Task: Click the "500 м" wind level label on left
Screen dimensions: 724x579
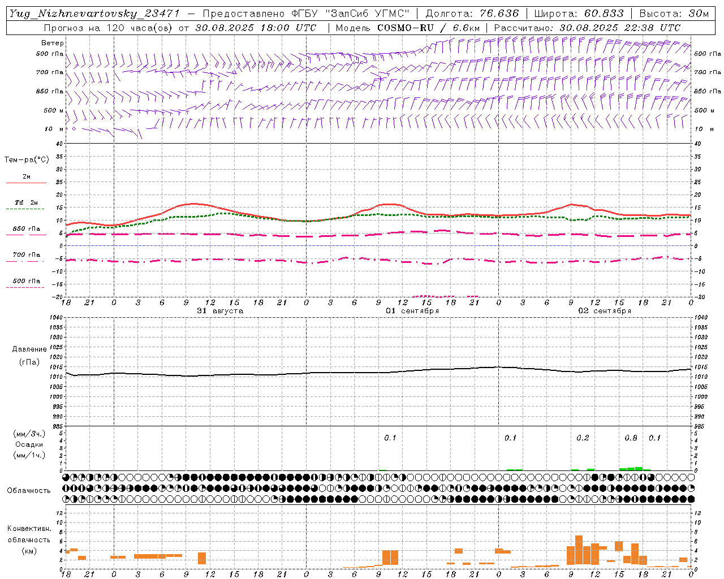Action: [54, 110]
